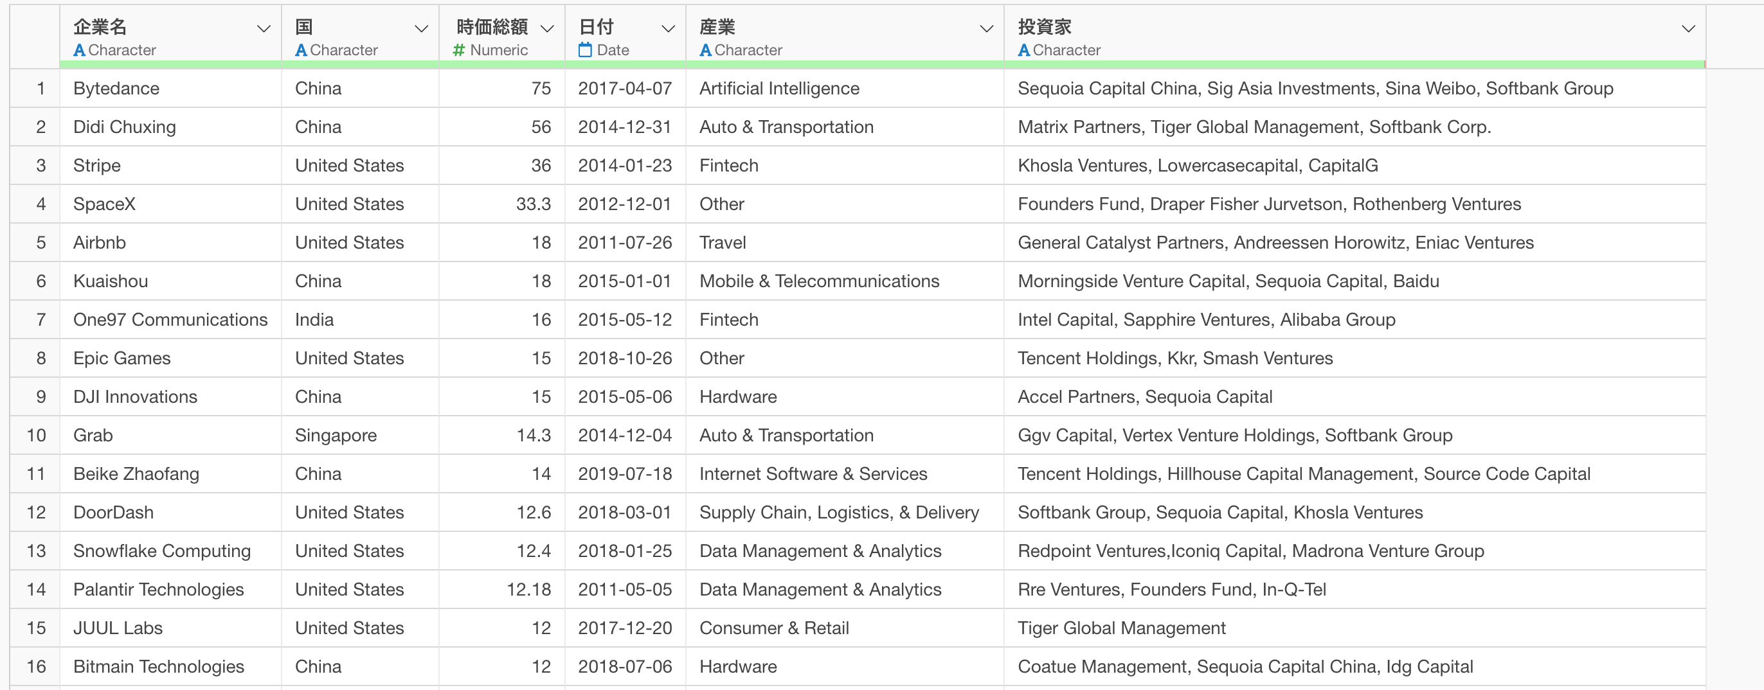Click the Beike Zhaofang cell
1764x690 pixels.
[170, 473]
